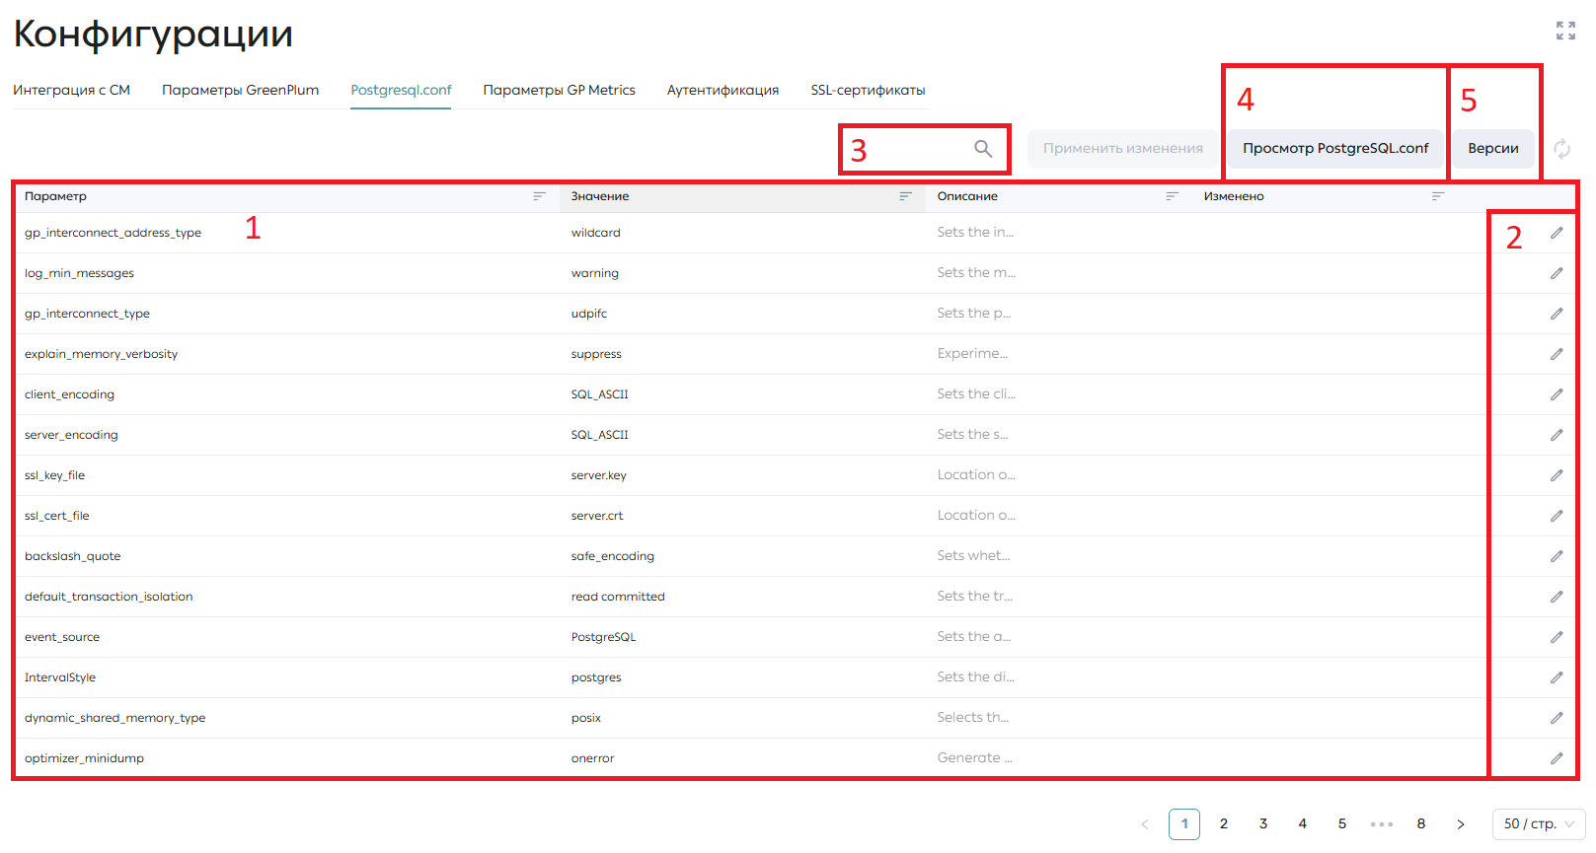Open the filter icon in the Описание column
The image size is (1596, 853).
click(x=1172, y=196)
